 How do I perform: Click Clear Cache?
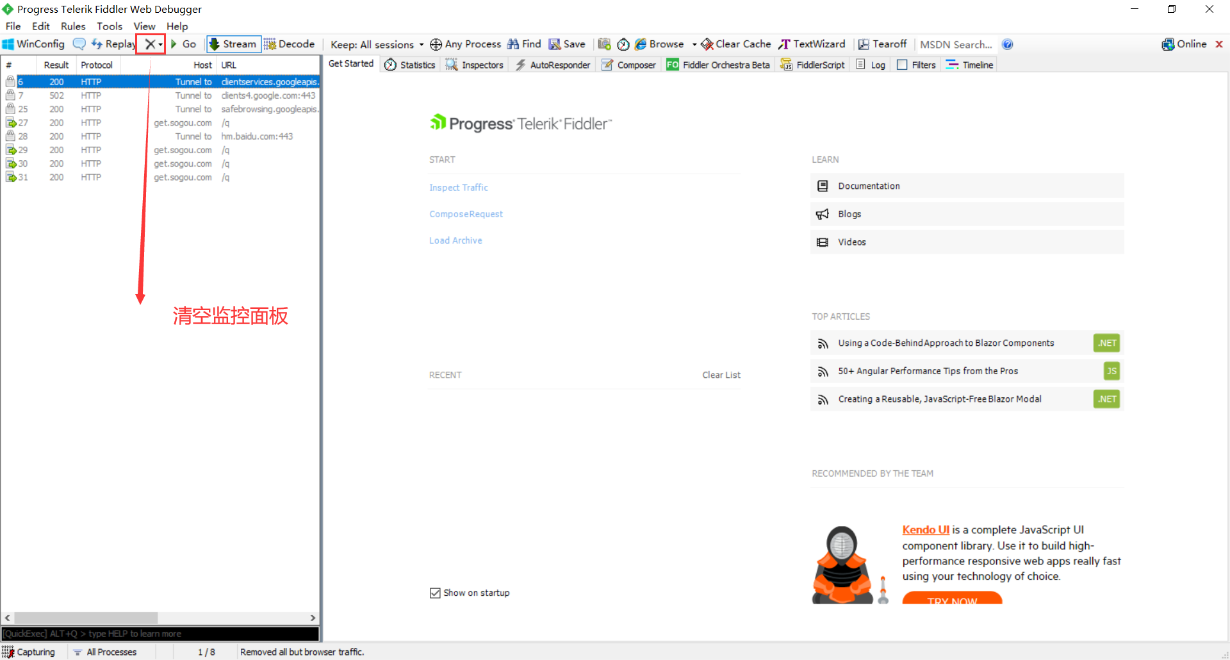click(736, 44)
